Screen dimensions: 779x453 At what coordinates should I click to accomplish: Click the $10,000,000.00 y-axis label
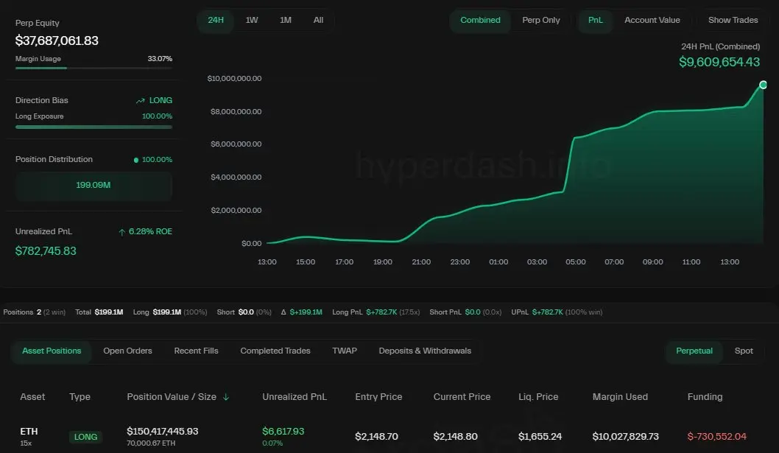pos(234,79)
